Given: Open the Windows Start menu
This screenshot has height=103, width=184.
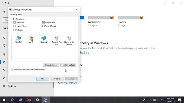Looking at the screenshot, I should tap(4, 100).
